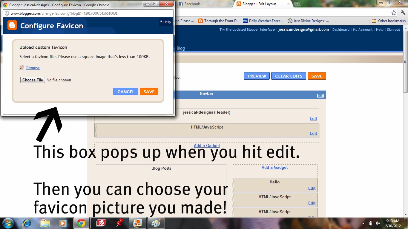Open Internet Explorer from the taskbar

coord(27,223)
